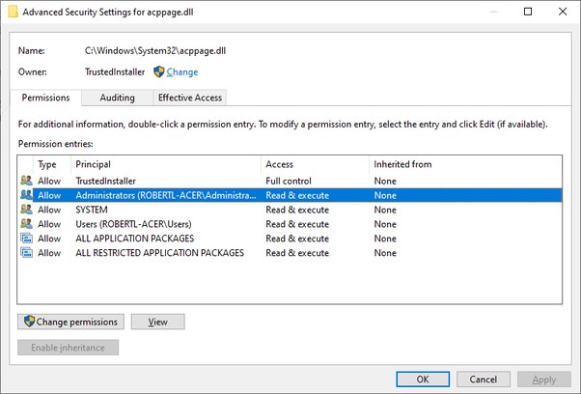Click the TrustedInstaller user group icon

[26, 181]
